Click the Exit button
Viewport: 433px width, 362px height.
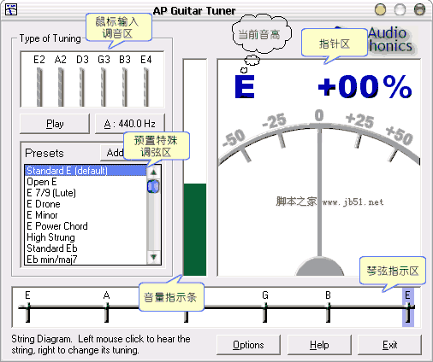click(389, 345)
